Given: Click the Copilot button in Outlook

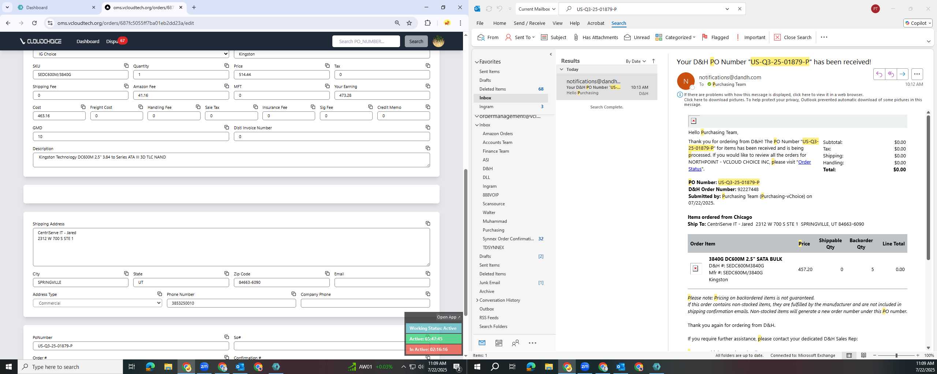Looking at the screenshot, I should 918,23.
